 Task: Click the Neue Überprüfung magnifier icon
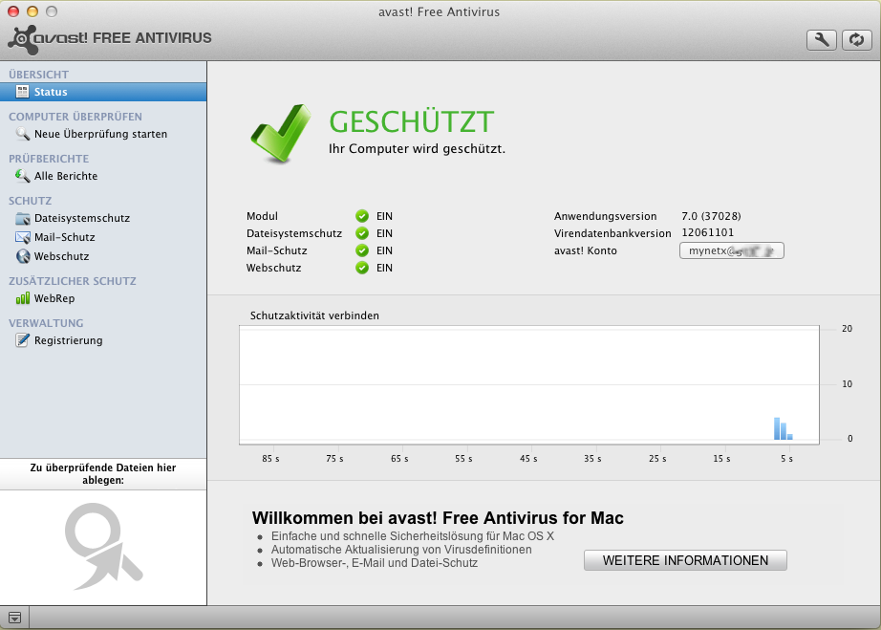23,134
